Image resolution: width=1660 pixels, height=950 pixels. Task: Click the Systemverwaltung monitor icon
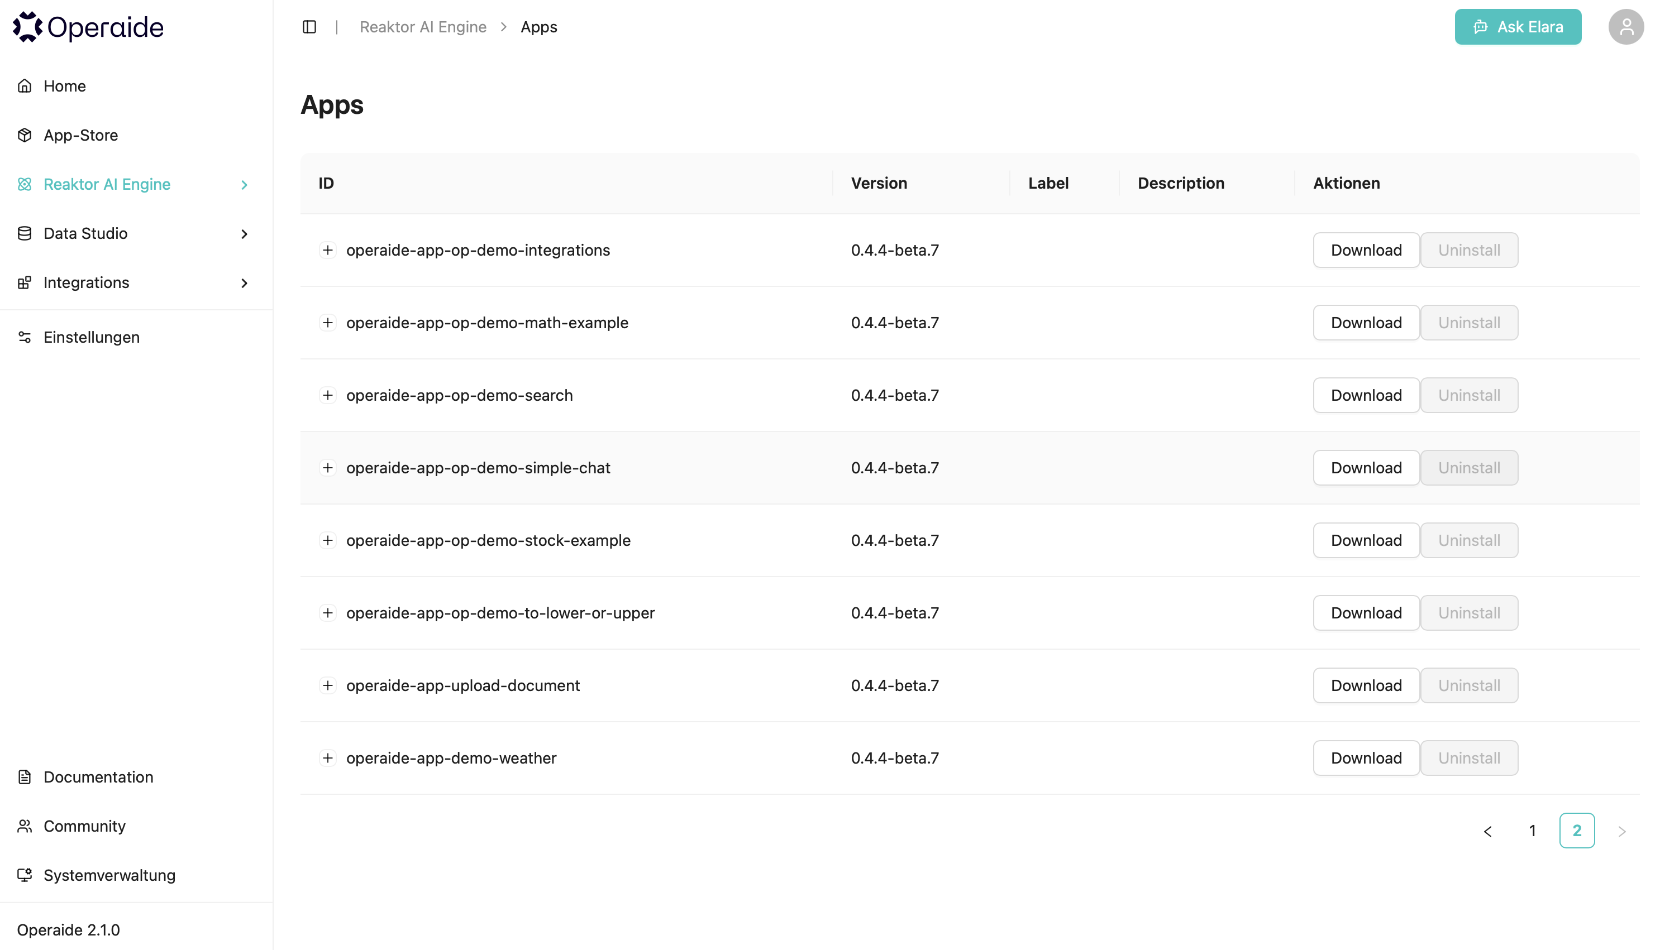[25, 875]
